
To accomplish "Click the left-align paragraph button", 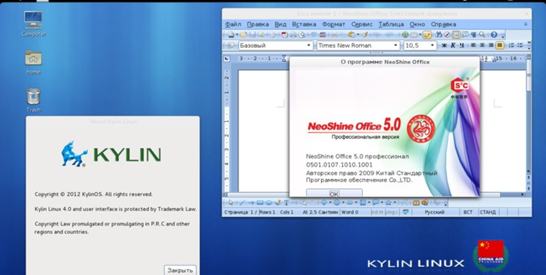I will 474,46.
